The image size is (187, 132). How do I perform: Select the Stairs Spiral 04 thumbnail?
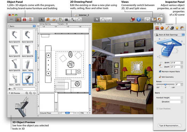pyautogui.click(x=28, y=49)
